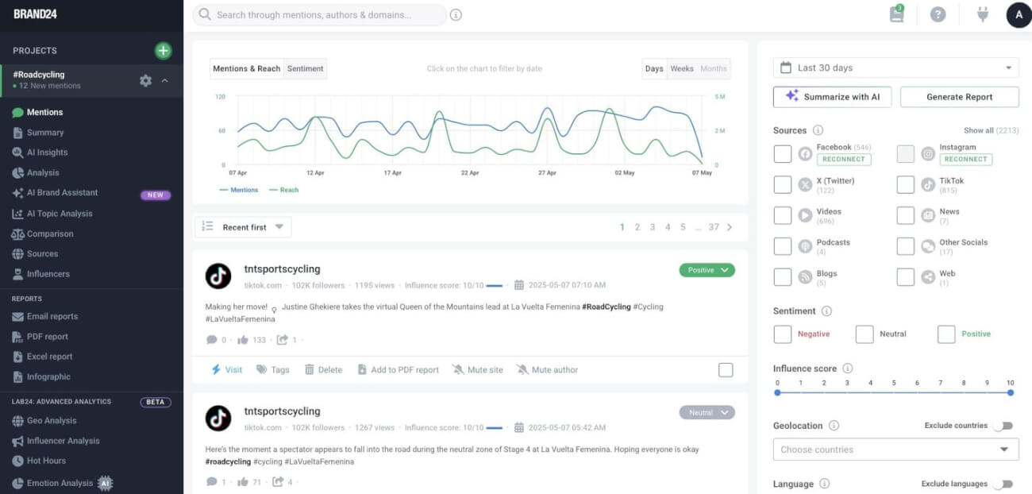Enable the Negative sentiment filter
1032x494 pixels.
tap(782, 334)
